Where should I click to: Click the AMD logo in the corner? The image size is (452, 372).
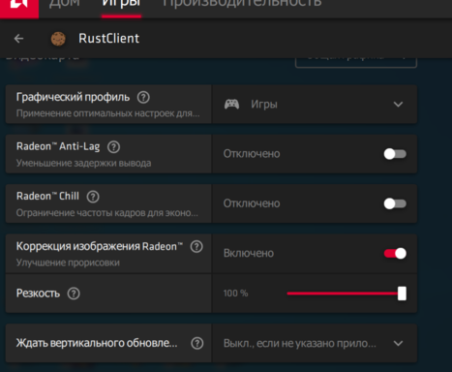click(x=19, y=8)
